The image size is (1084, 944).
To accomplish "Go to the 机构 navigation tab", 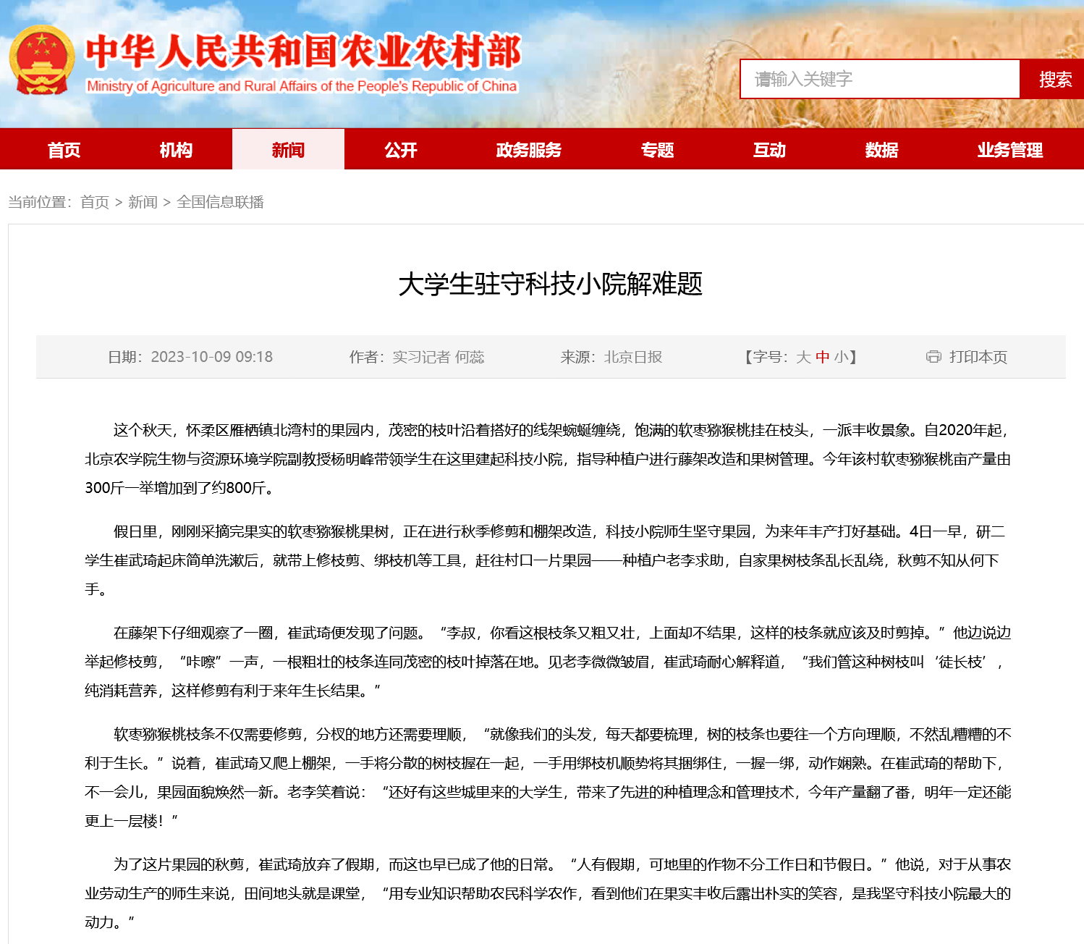I will 176,150.
